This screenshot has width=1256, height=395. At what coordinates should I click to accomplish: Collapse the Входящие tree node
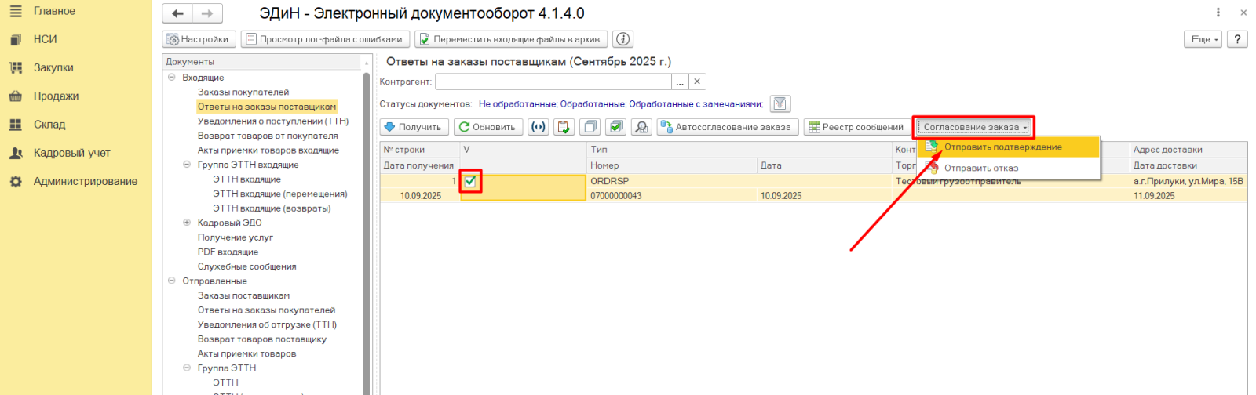coord(172,78)
